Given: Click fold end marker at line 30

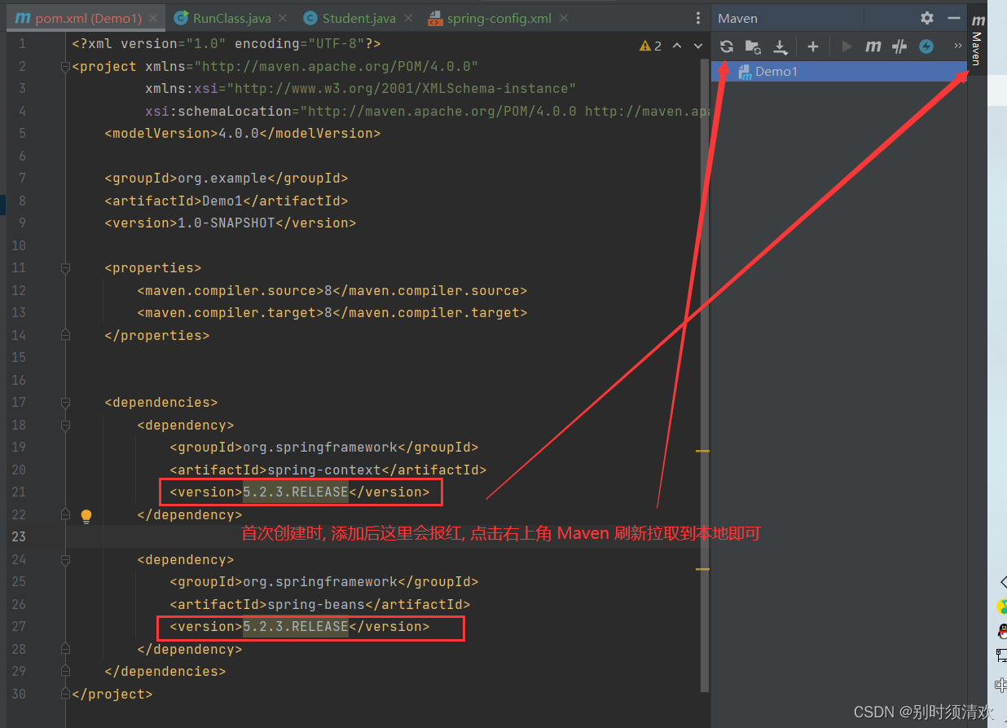Looking at the screenshot, I should coord(65,695).
